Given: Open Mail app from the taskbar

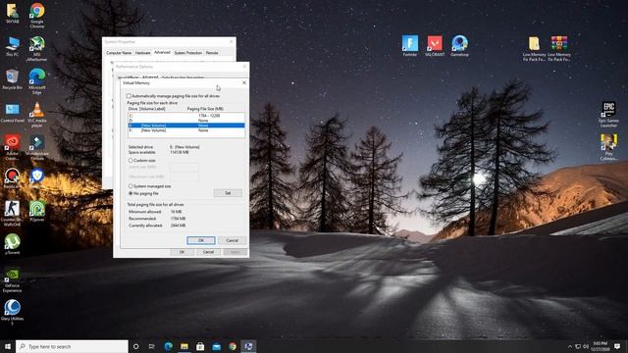Looking at the screenshot, I should pyautogui.click(x=216, y=346).
